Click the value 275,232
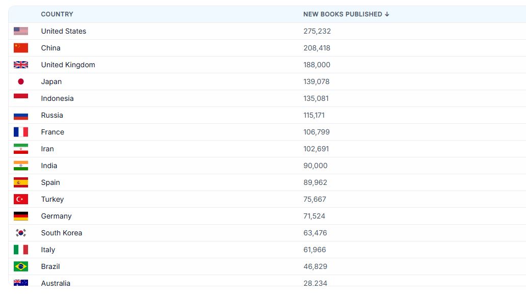Screen dimensions: 526x298 [317, 31]
